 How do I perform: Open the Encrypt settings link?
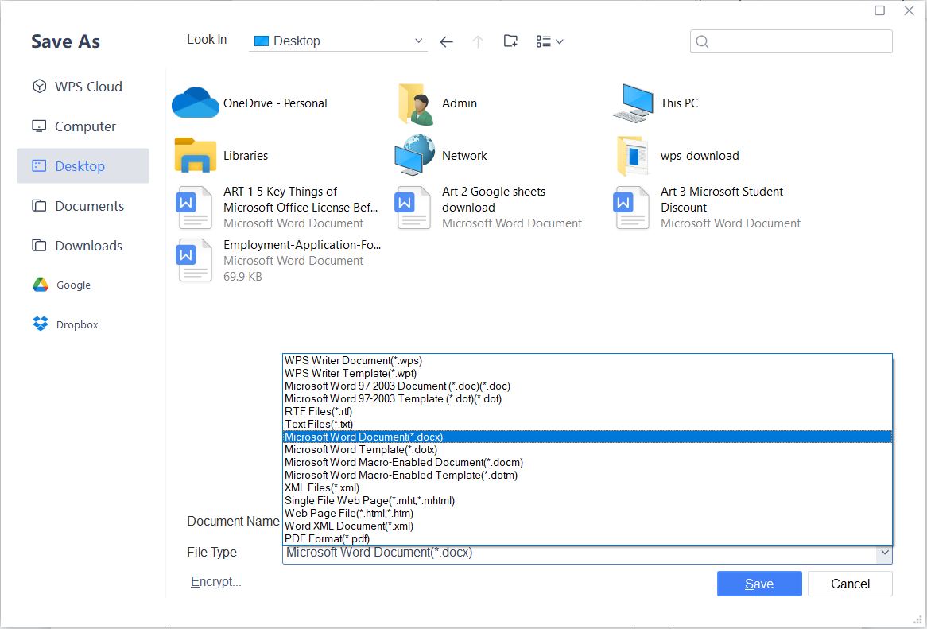tap(215, 581)
